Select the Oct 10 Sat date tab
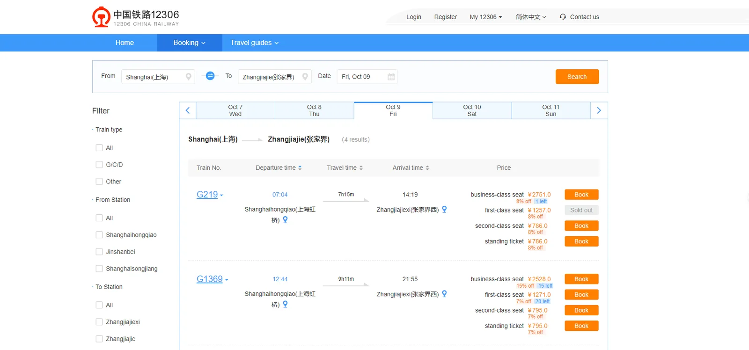 point(472,110)
